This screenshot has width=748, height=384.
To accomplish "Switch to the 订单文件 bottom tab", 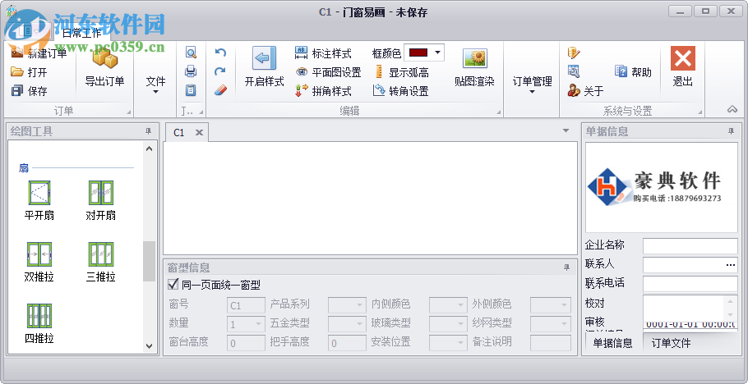I will tap(671, 343).
